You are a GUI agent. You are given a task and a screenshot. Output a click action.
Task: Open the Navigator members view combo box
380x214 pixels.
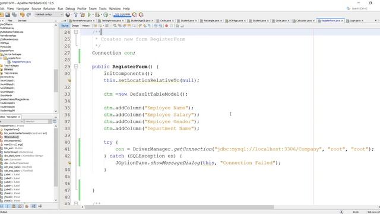12,121
